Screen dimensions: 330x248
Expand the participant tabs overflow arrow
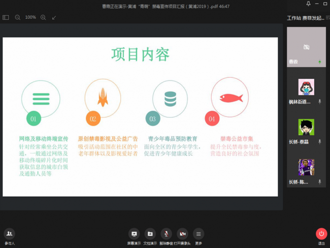point(327,18)
